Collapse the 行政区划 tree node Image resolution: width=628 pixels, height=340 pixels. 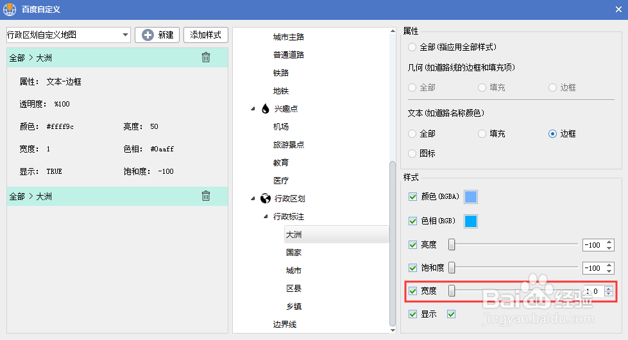point(253,198)
